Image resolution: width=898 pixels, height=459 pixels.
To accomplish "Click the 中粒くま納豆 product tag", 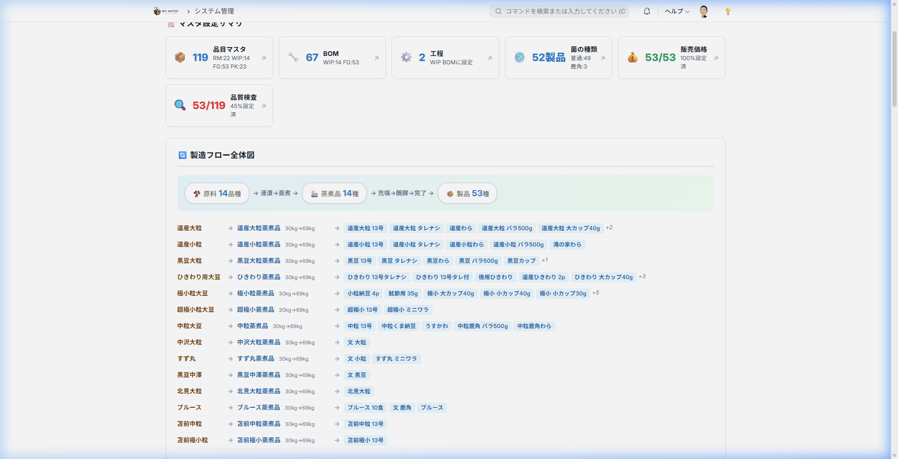I will point(398,326).
